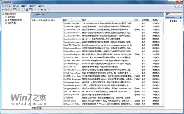Click the DHCP Client service icon
The image size is (184, 114).
click(x=64, y=101)
